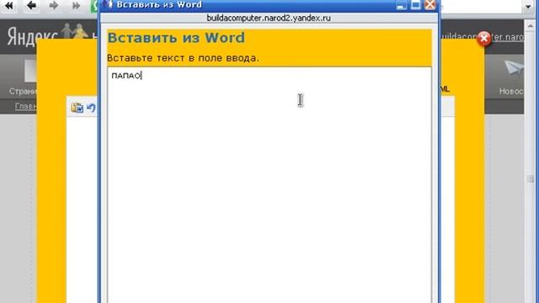This screenshot has height=303, width=539.
Task: Click the 'Вставьте текст в поле ввода.' instruction
Action: coord(183,58)
